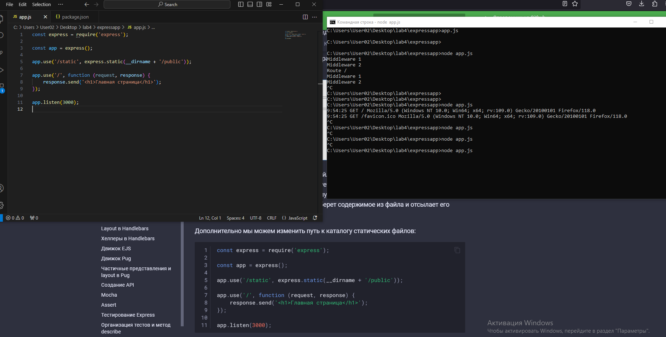Click the VS Code Search box
The width and height of the screenshot is (666, 337).
pyautogui.click(x=167, y=4)
